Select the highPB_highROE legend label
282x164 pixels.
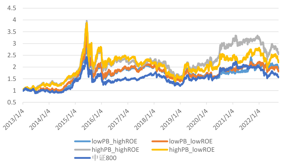point(115,150)
